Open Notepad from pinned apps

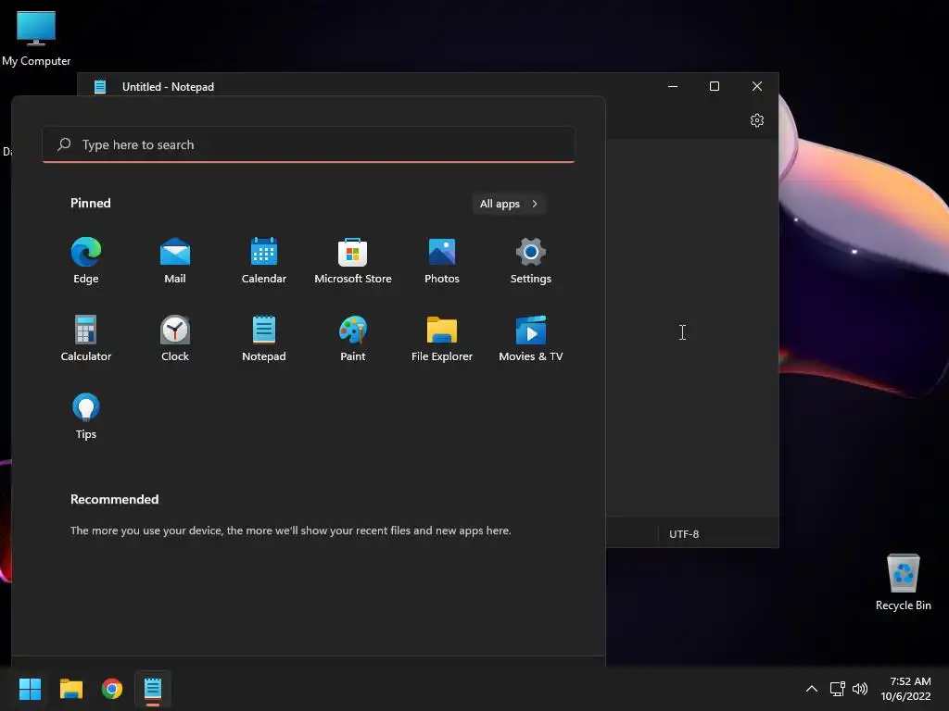click(264, 338)
